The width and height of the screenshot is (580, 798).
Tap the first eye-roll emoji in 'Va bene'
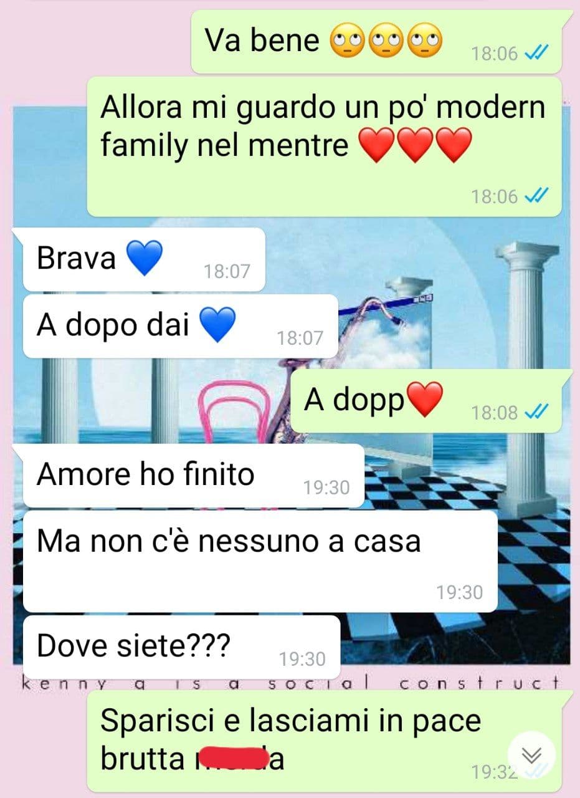347,41
